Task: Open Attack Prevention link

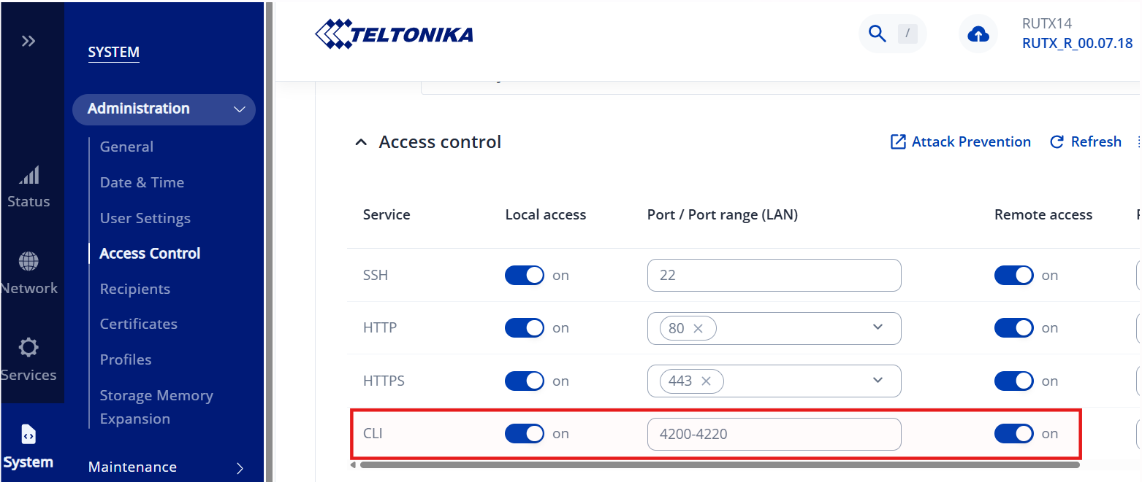Action: click(x=961, y=141)
